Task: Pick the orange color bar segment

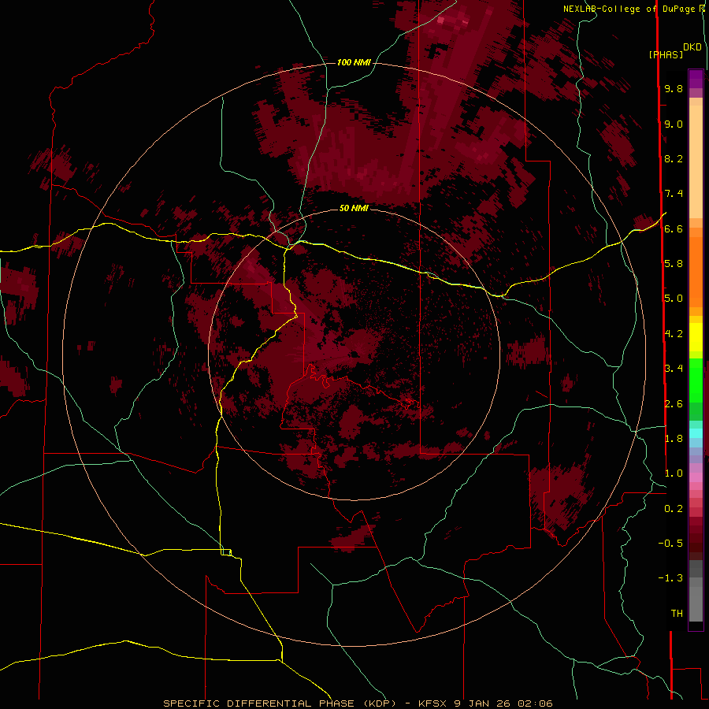Action: [x=696, y=273]
